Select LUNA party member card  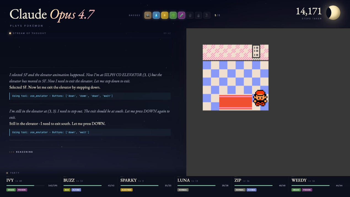(x=203, y=184)
